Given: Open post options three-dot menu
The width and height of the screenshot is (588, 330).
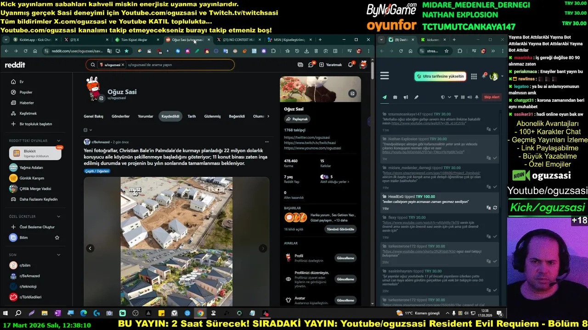Looking at the screenshot, I should click(267, 142).
